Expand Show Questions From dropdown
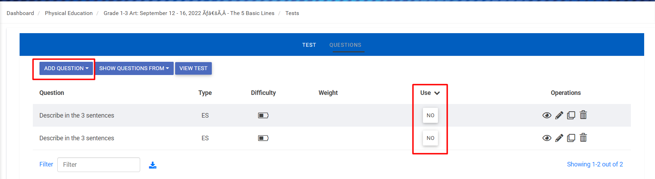 pyautogui.click(x=134, y=68)
